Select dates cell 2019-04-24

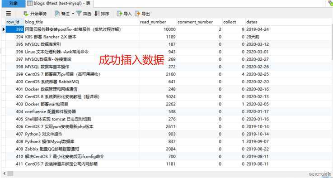click(258, 29)
